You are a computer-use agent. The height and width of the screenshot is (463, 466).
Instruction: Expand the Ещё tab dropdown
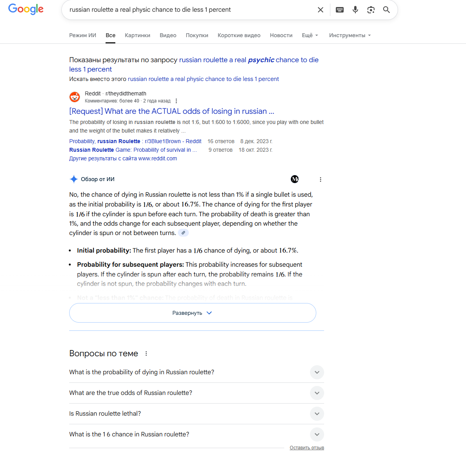[x=310, y=35]
